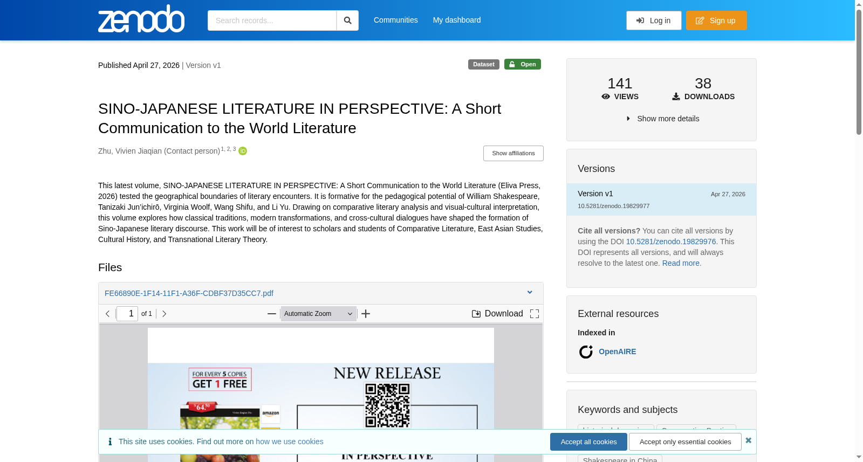863x462 pixels.
Task: Zoom out the PDF preview
Action: pyautogui.click(x=272, y=314)
